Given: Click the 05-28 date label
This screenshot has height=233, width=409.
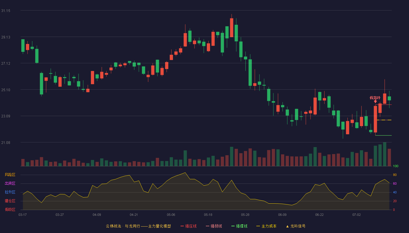Looking at the screenshot, I should (245, 215).
